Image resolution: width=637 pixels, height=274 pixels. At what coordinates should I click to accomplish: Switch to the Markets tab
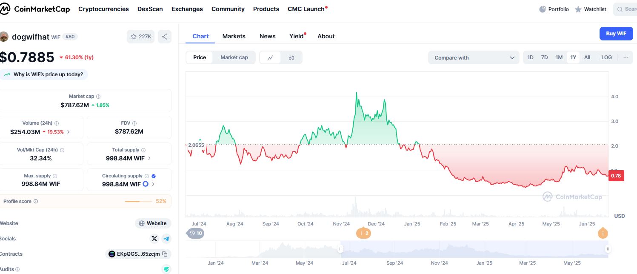(x=234, y=36)
